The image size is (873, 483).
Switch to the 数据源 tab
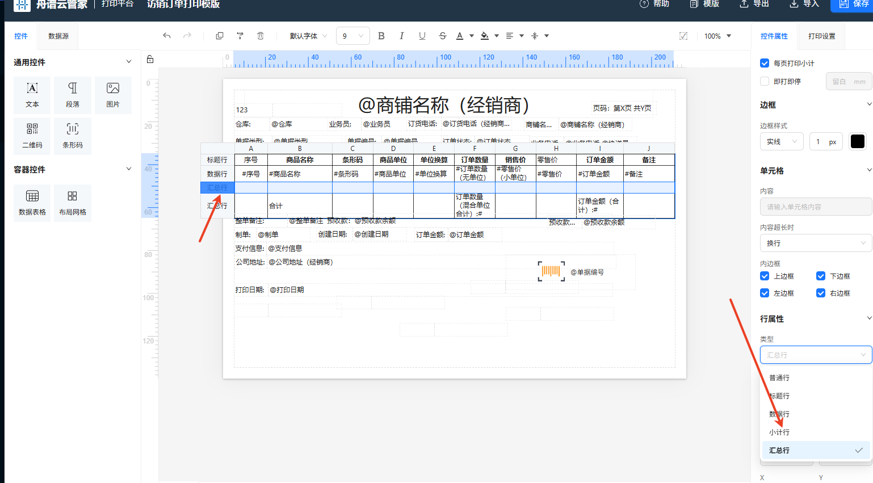coord(58,36)
